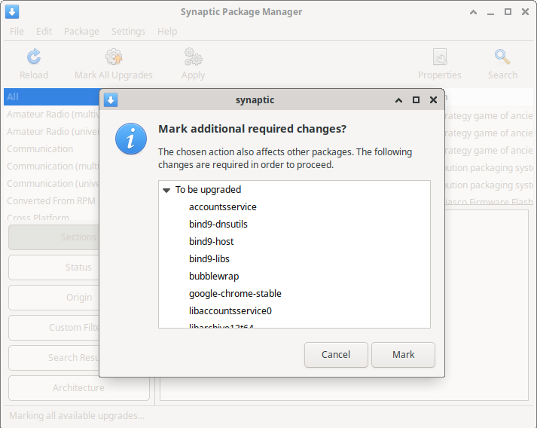Select the All section
Image resolution: width=537 pixels, height=428 pixels.
(52, 97)
